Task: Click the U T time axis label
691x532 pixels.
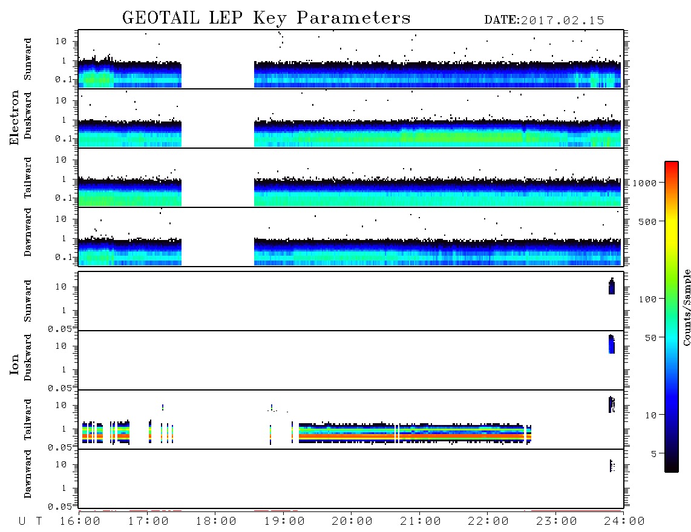Action: [31, 522]
